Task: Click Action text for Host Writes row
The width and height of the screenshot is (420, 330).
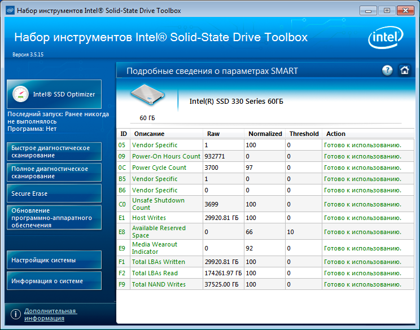Action: pos(362,218)
